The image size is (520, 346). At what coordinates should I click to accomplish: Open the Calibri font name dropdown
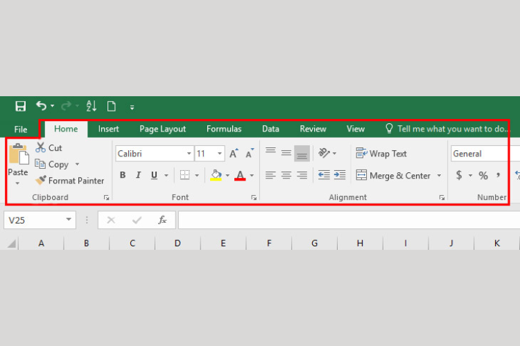point(189,154)
